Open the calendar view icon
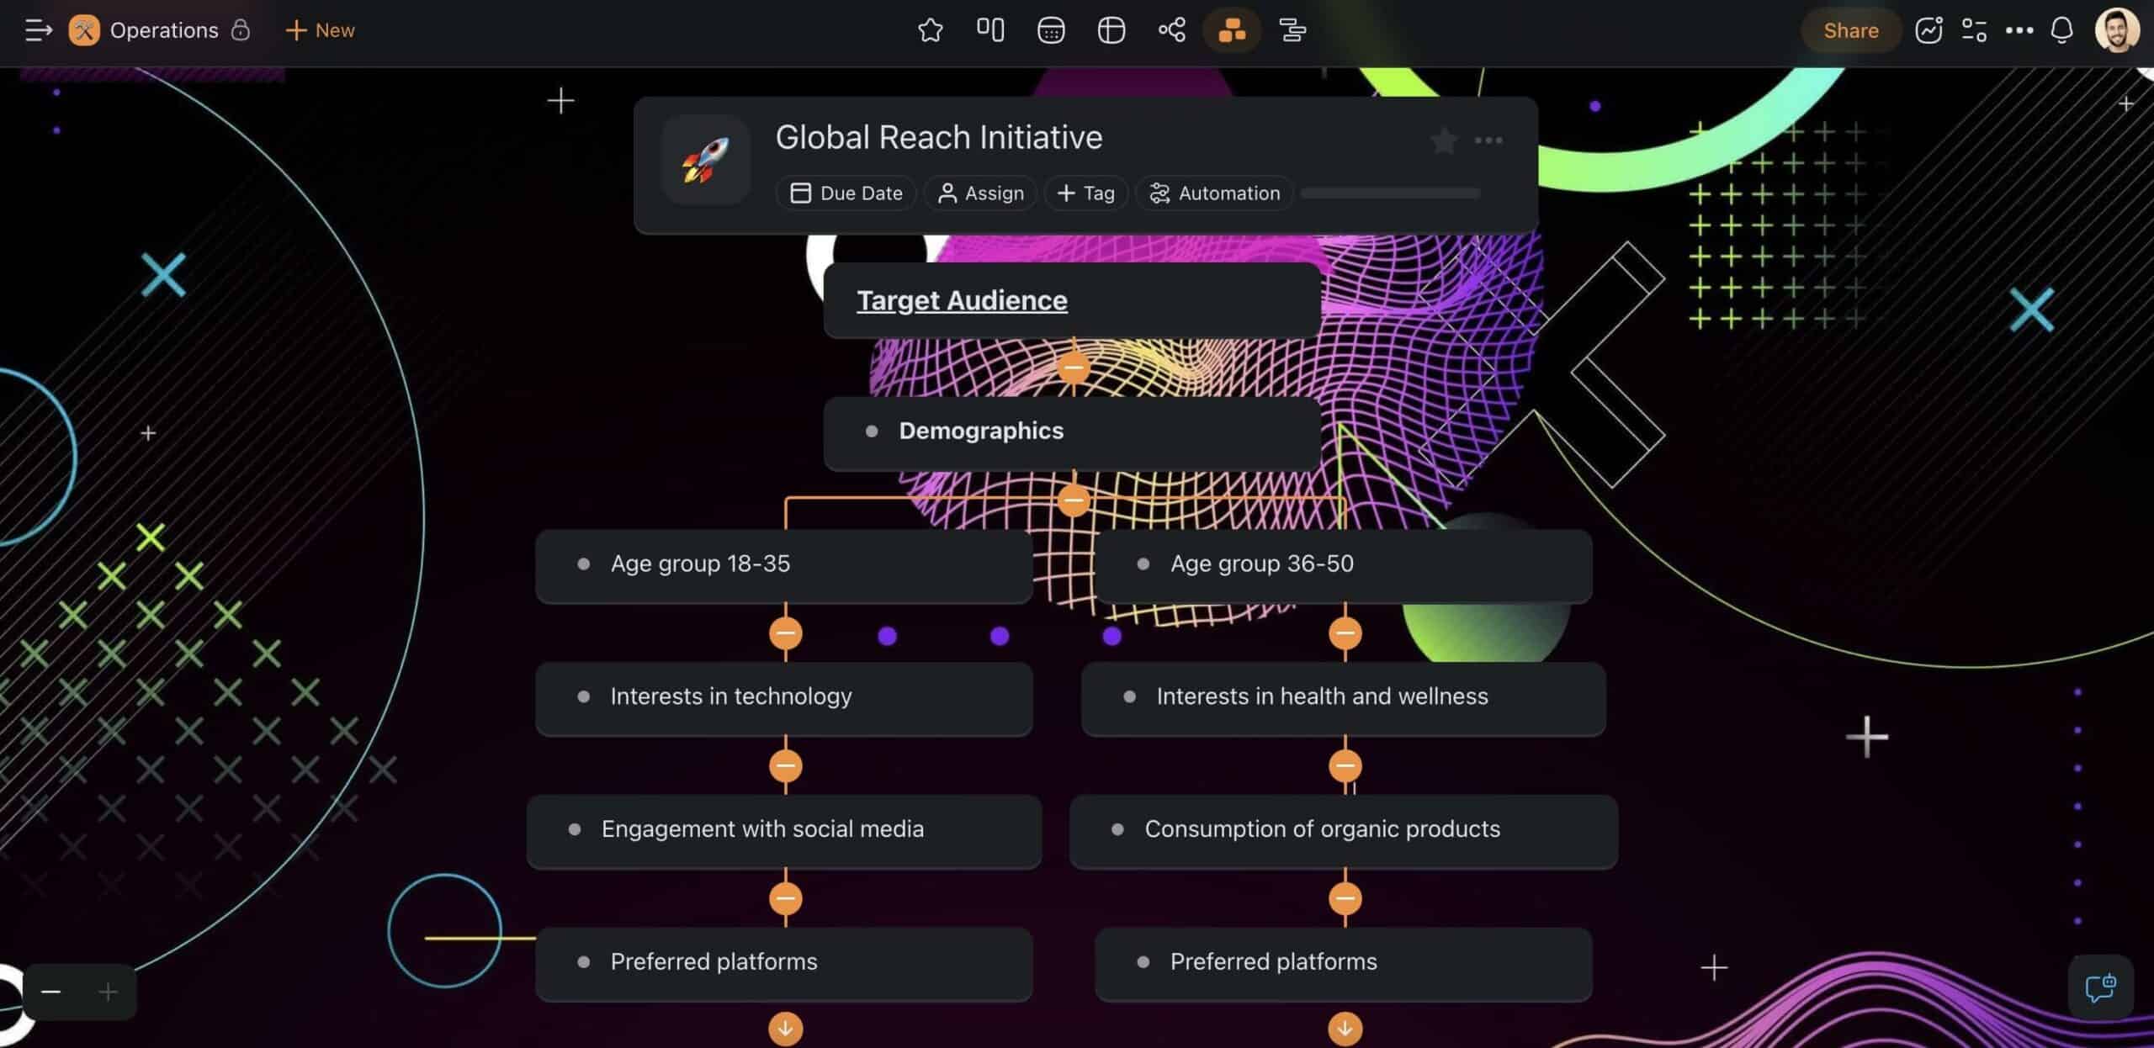Viewport: 2154px width, 1048px height. 1051,30
